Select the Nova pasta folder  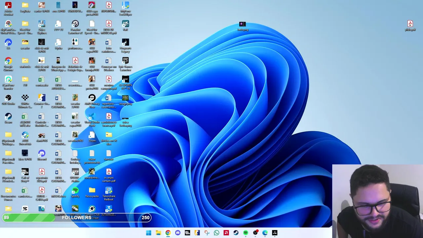(x=92, y=192)
